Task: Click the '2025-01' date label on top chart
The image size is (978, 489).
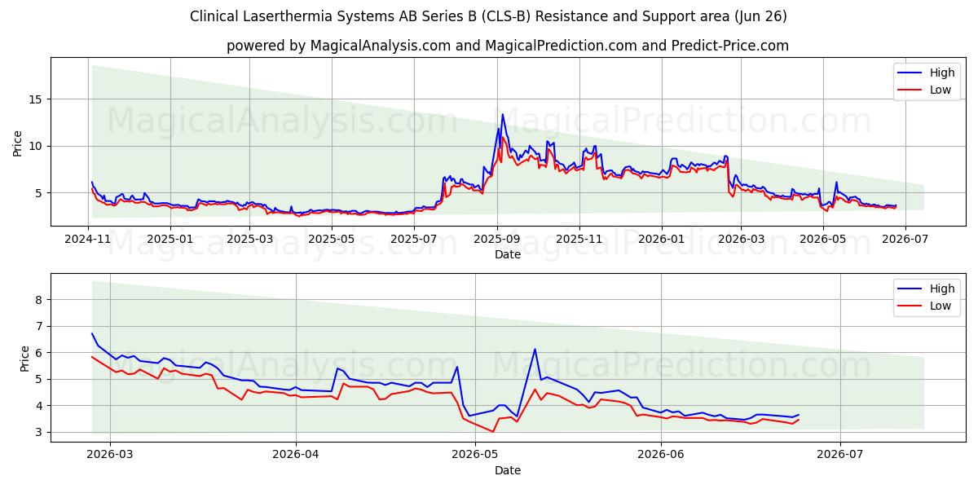Action: [x=171, y=239]
